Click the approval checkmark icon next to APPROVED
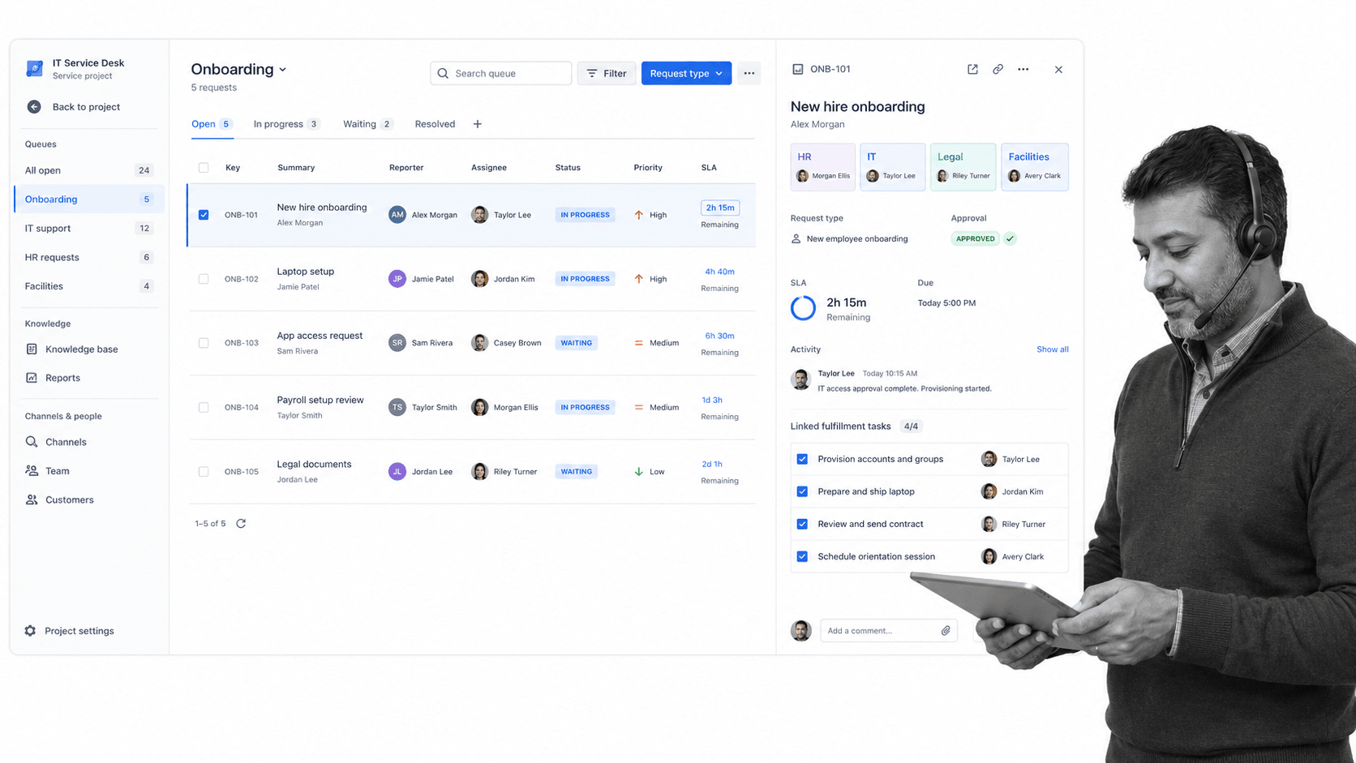The width and height of the screenshot is (1356, 763). 1010,239
